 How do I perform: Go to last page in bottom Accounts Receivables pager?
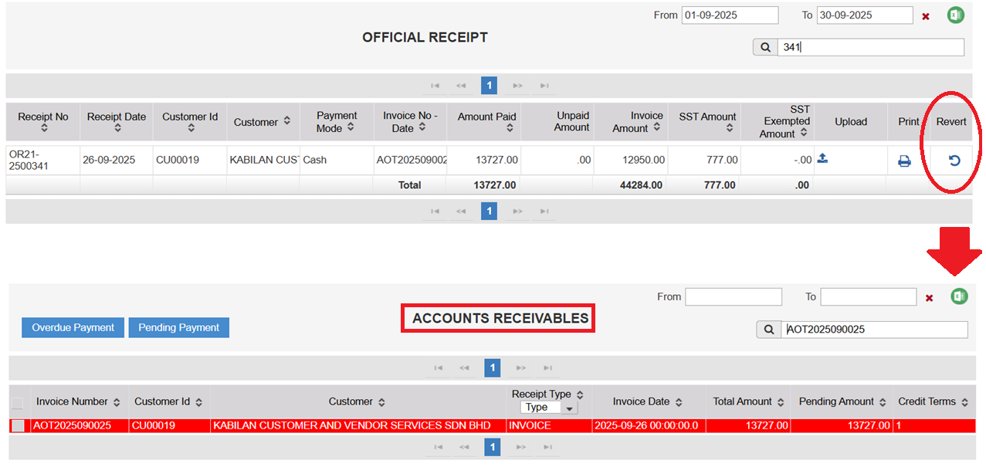pos(547,447)
